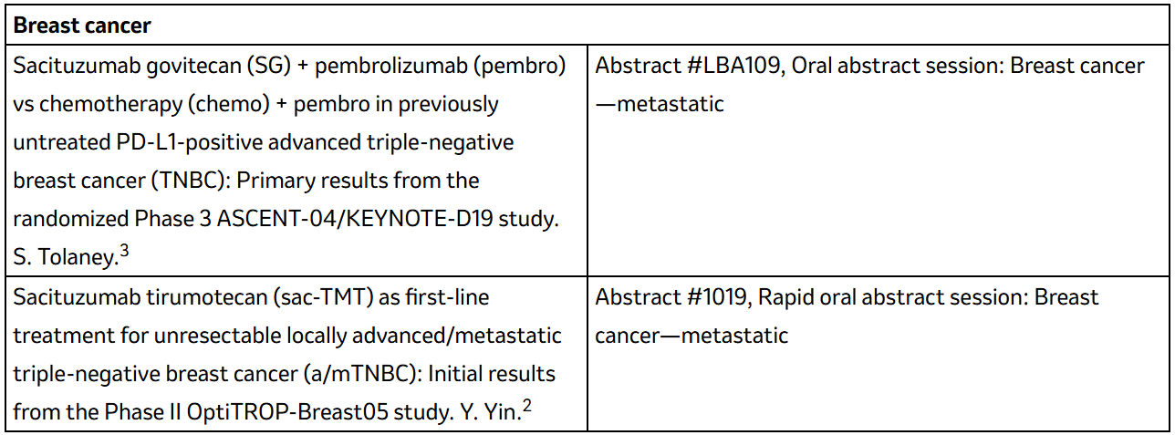Viewport: 1175px width, 435px height.
Task: Click "Rapid oral abstract session" text
Action: point(883,297)
